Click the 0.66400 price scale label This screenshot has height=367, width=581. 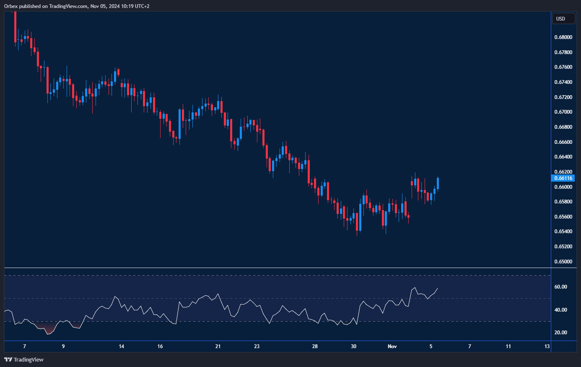(x=563, y=157)
